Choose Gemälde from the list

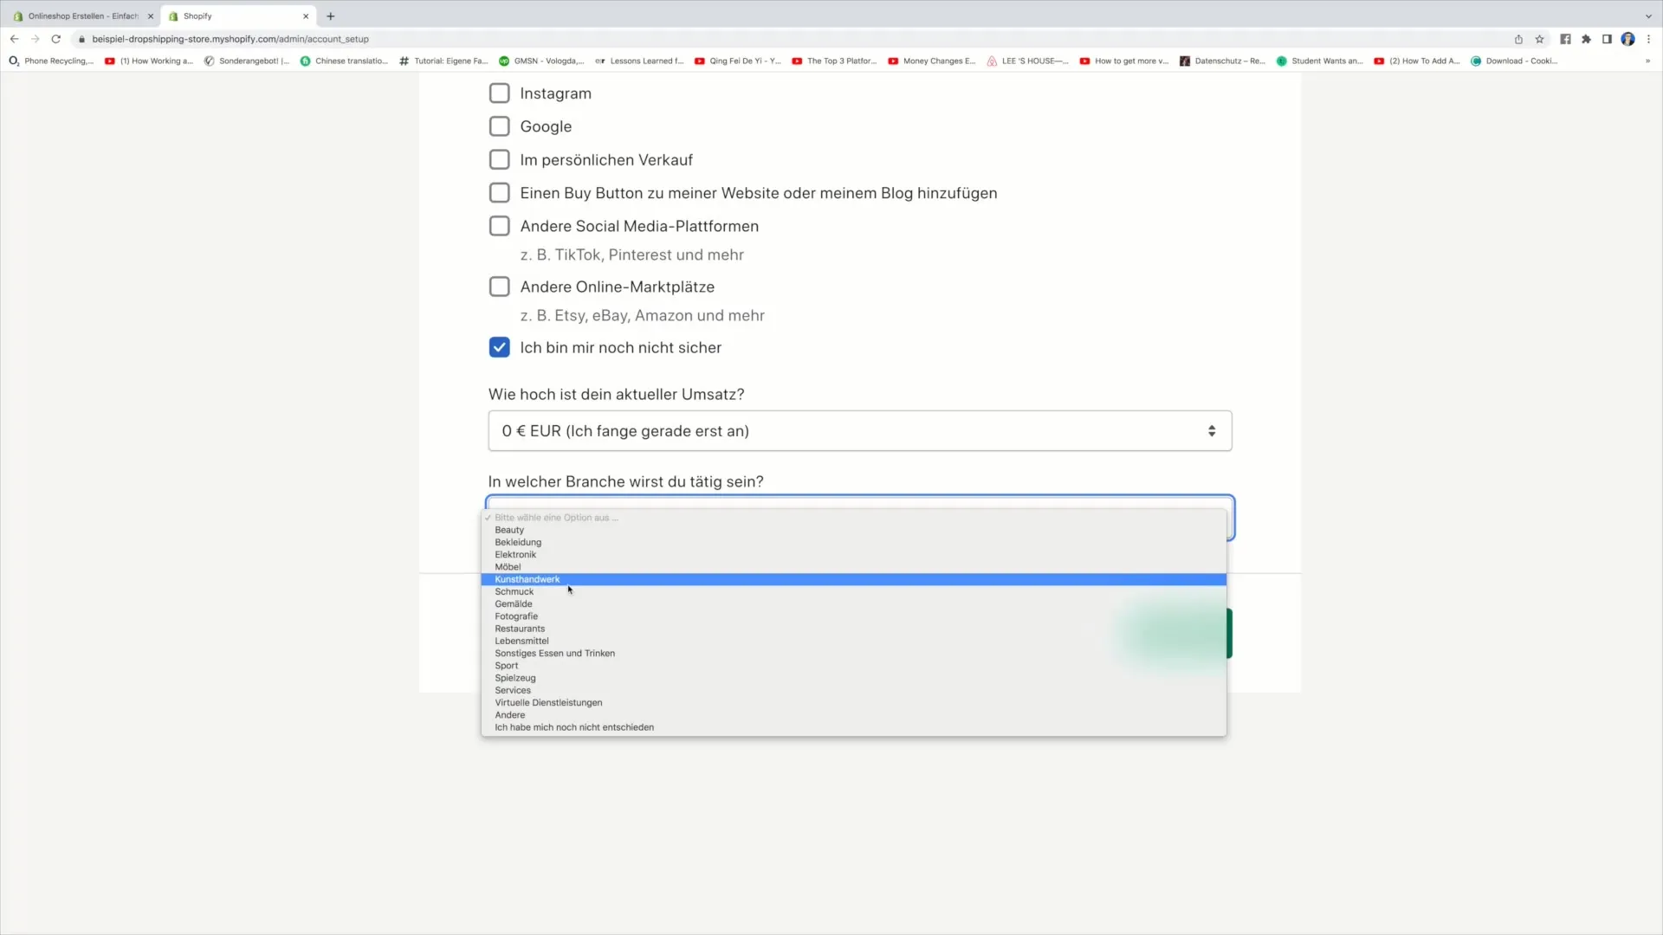coord(854,604)
